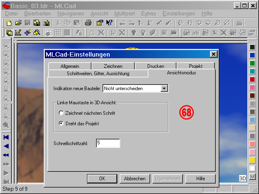259x194 pixels.
Task: Open the Einstellungen menu
Action: pyautogui.click(x=179, y=13)
